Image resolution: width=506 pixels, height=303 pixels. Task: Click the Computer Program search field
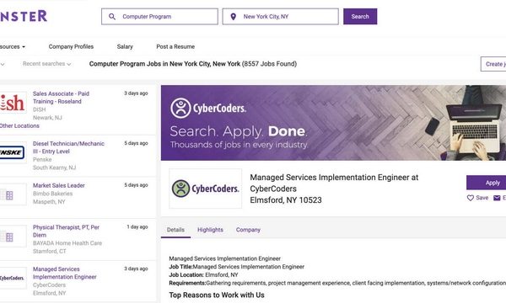159,17
